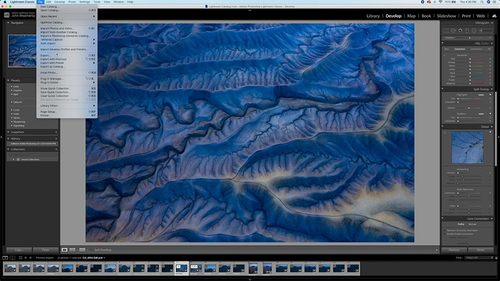Click the Reset button
The image size is (500, 281).
point(481,250)
